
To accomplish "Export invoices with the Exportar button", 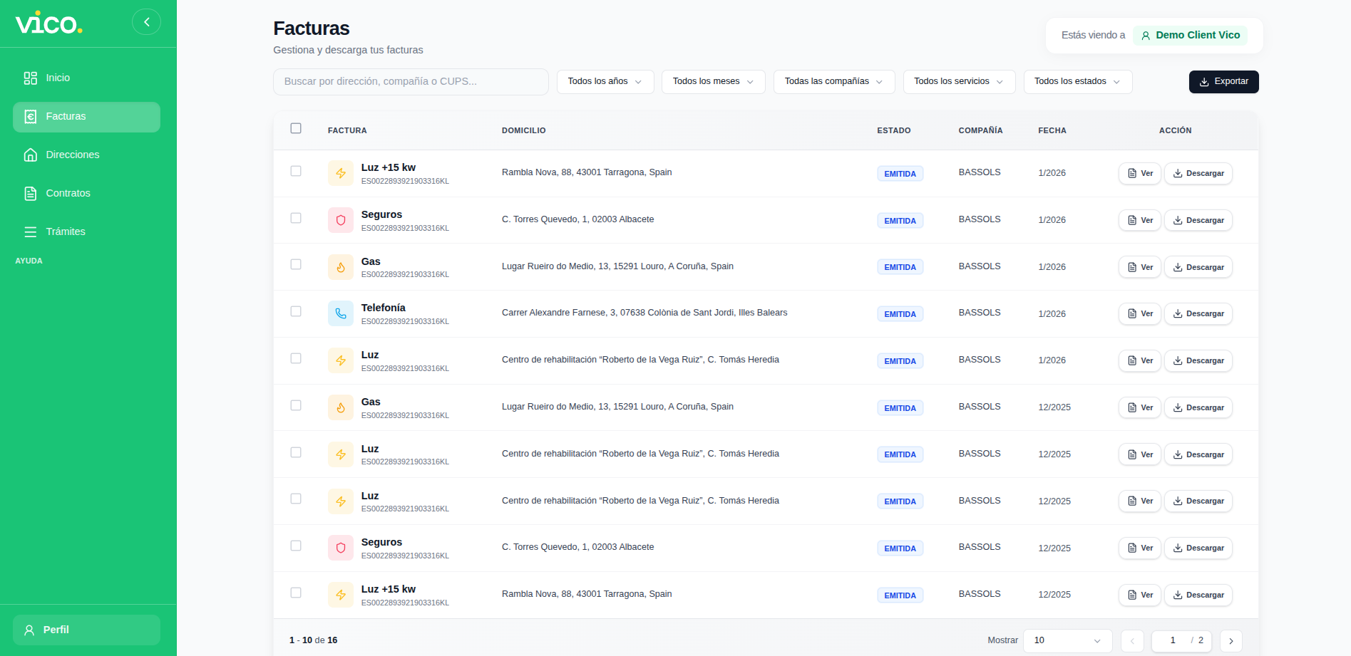I will tap(1223, 81).
